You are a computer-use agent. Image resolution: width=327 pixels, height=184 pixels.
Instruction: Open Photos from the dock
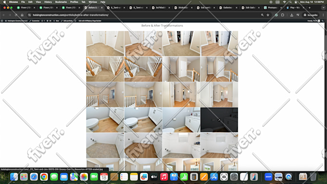[x=84, y=177]
